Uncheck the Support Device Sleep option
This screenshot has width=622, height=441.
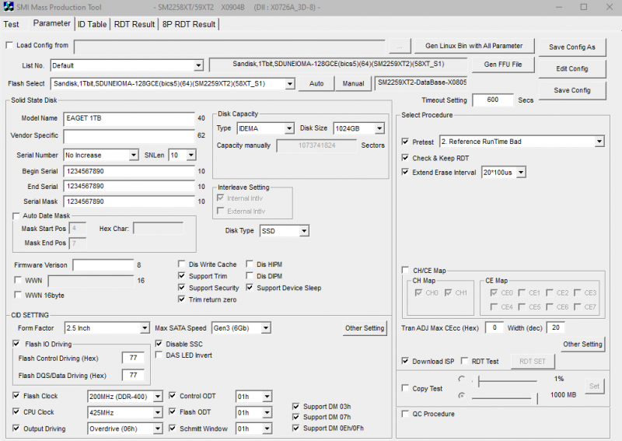pyautogui.click(x=250, y=288)
